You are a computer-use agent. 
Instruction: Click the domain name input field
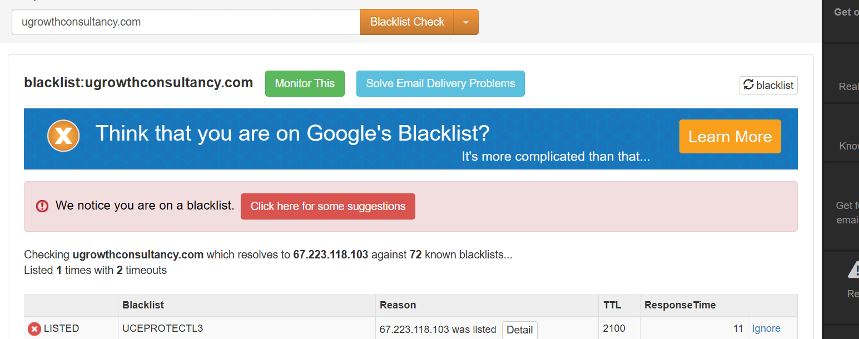pyautogui.click(x=186, y=22)
